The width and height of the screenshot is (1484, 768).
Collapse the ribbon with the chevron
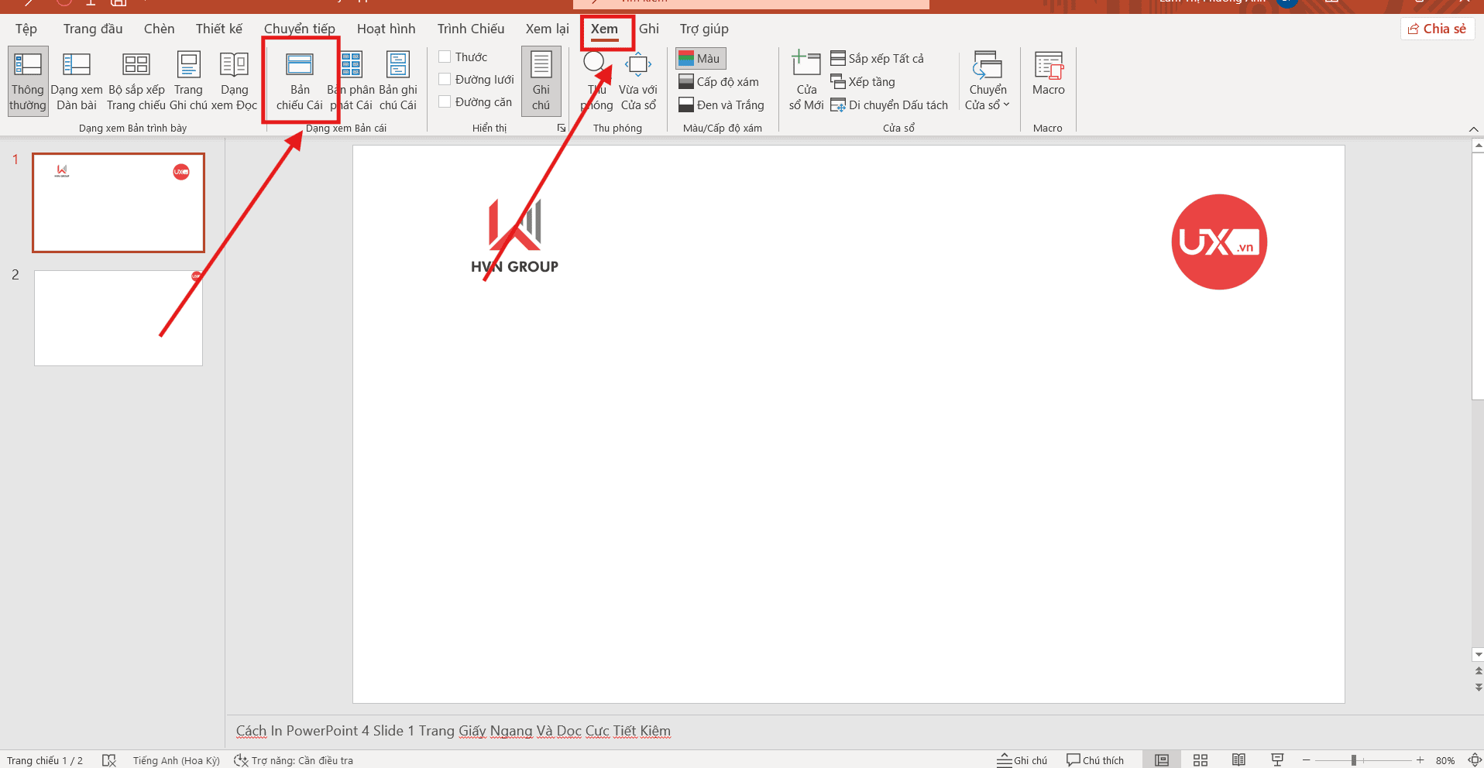click(x=1473, y=129)
